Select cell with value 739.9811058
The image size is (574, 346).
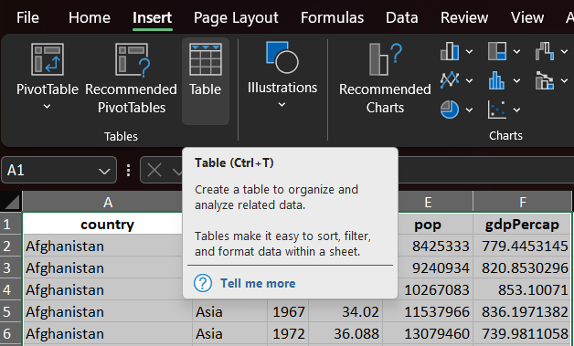522,333
